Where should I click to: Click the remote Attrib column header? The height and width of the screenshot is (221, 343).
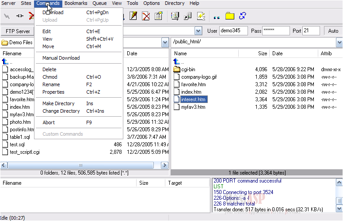[x=330, y=53]
